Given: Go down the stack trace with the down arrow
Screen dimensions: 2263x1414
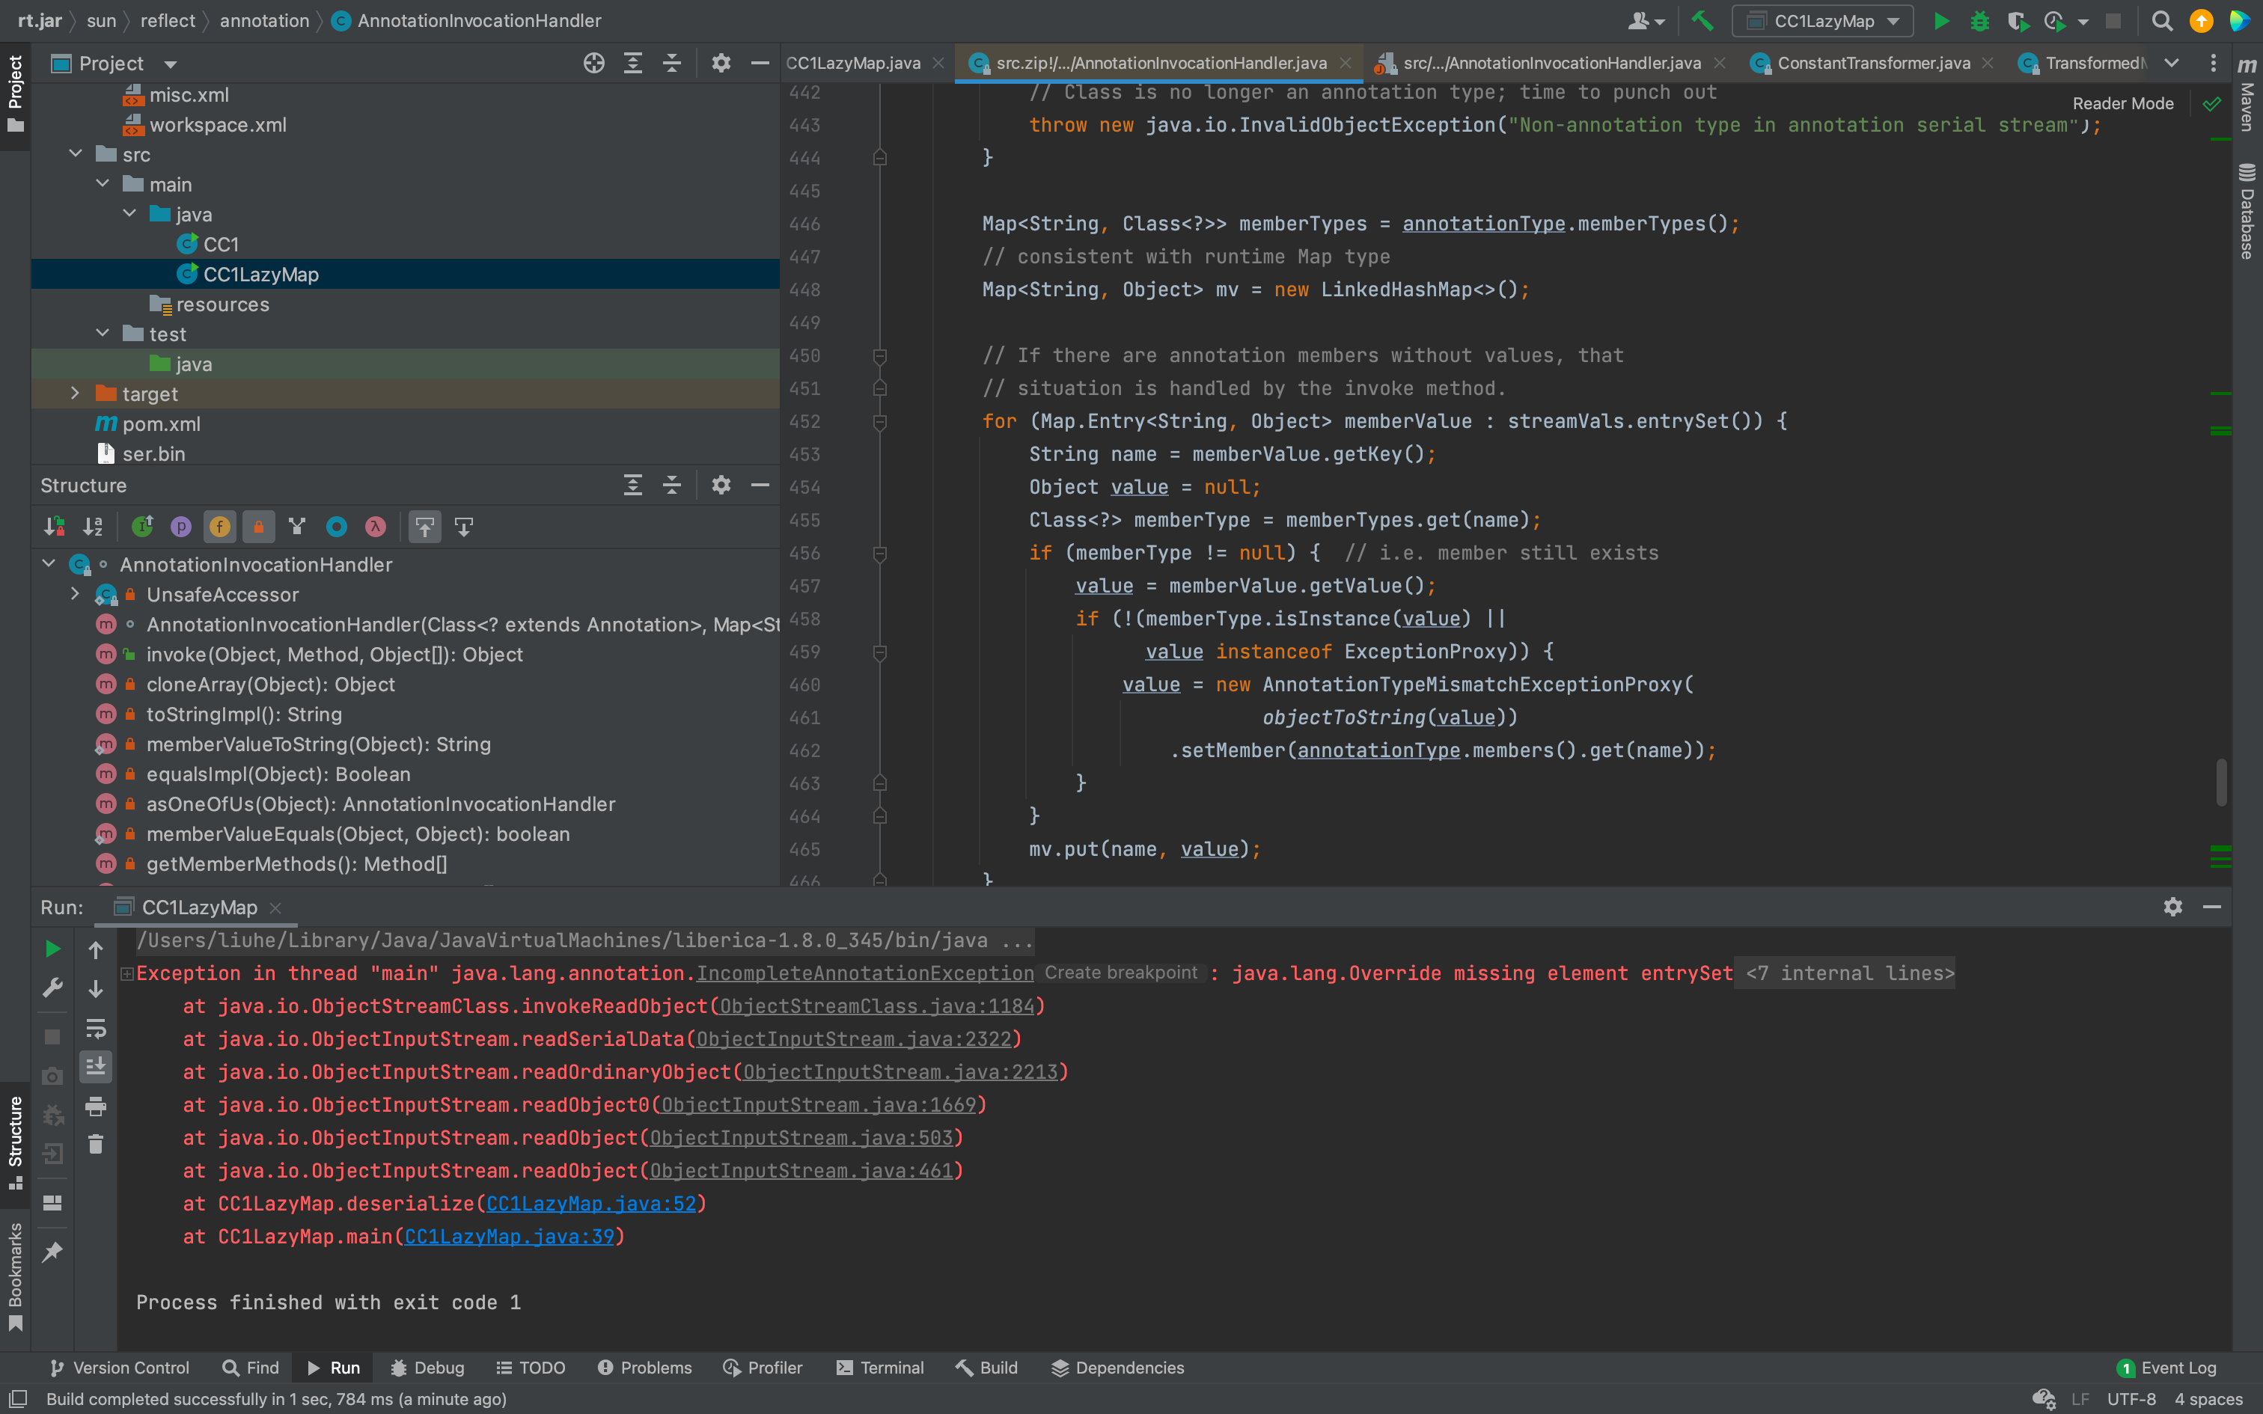Looking at the screenshot, I should 95,988.
